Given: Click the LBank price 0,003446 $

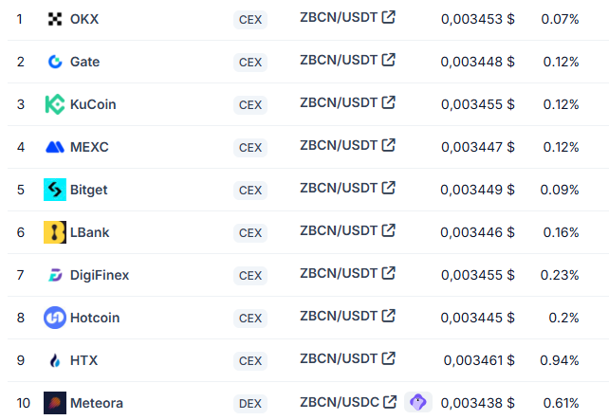Looking at the screenshot, I should tap(477, 232).
